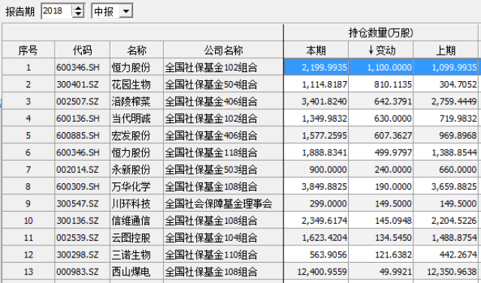Click highlighted 1,099.9935 previous value
The height and width of the screenshot is (283, 481).
[x=446, y=67]
